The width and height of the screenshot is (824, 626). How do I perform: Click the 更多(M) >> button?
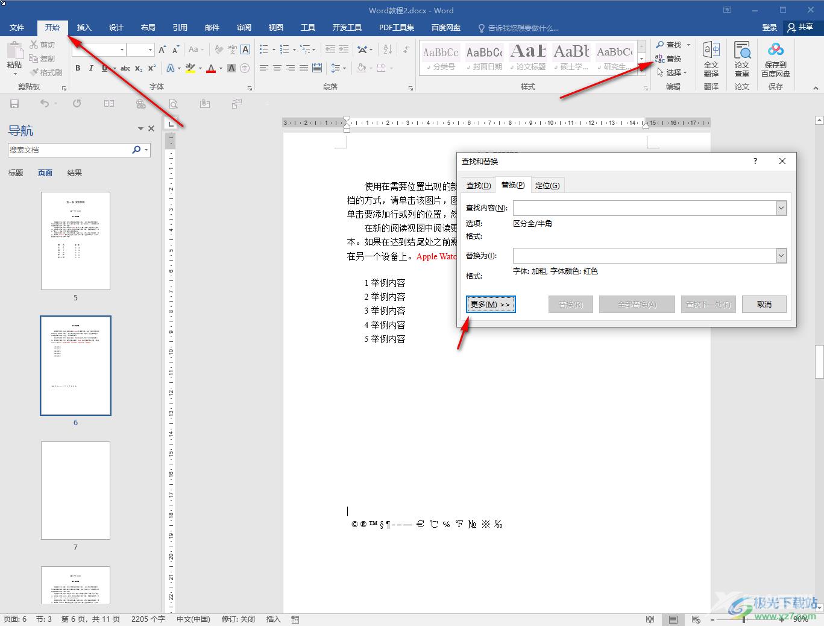(x=491, y=305)
